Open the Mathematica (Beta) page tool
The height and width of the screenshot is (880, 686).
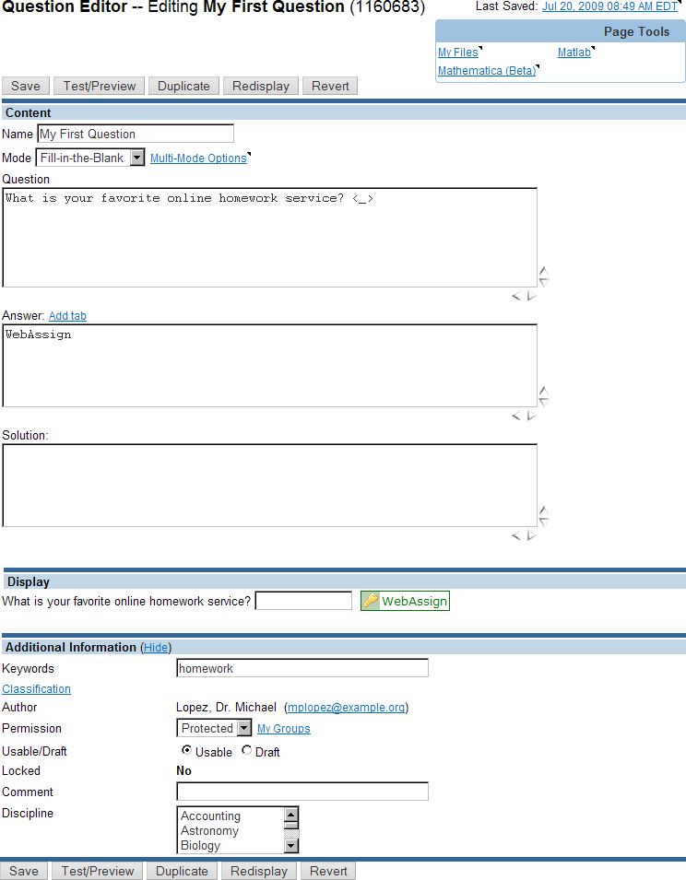[x=486, y=71]
